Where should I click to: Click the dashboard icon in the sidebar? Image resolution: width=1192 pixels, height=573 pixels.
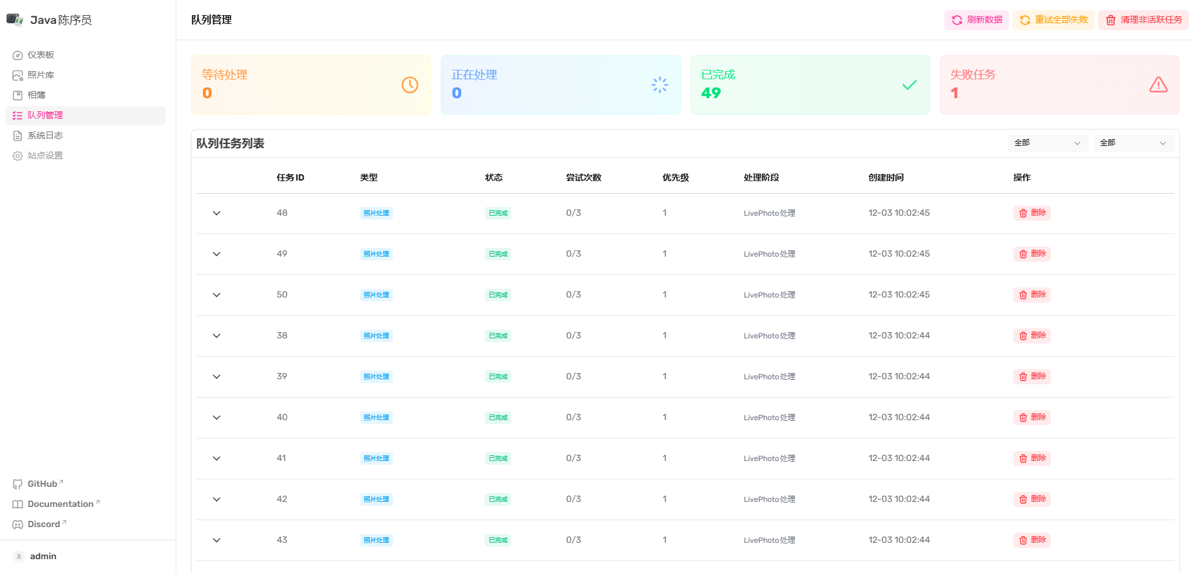tap(18, 55)
